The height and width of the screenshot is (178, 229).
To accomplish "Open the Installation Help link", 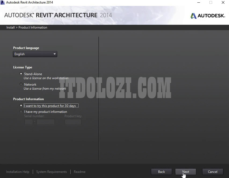I will point(18,172).
